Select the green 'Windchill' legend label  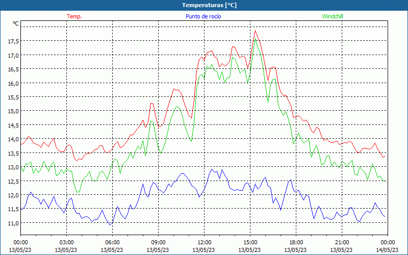[x=333, y=16]
